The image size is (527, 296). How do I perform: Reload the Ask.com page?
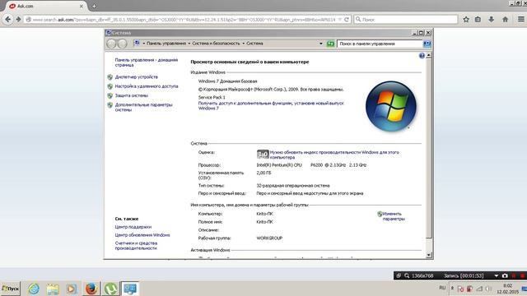click(347, 20)
